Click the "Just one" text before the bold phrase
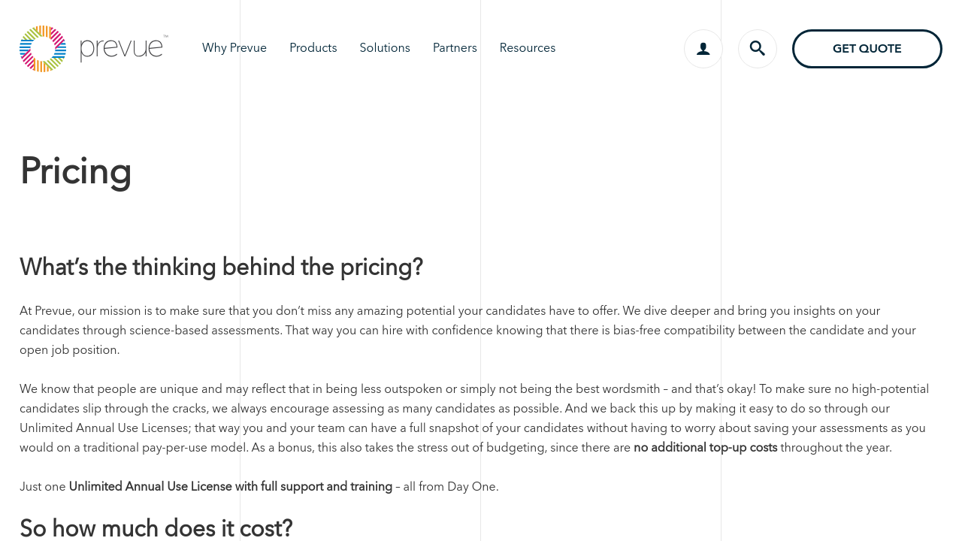962x541 pixels. pyautogui.click(x=43, y=487)
